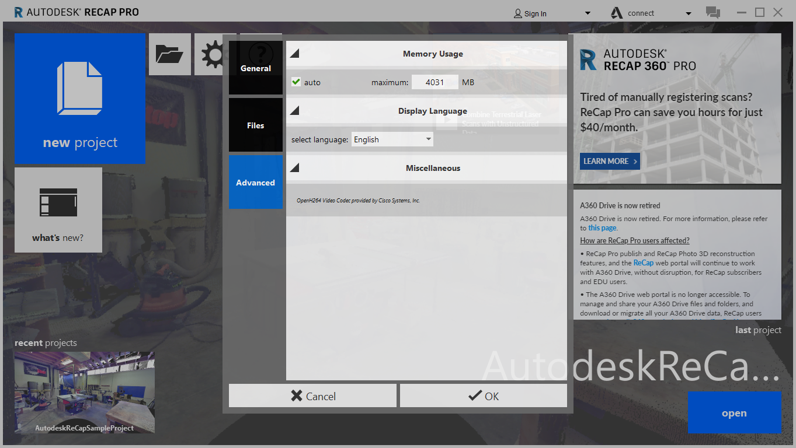Click the 'last project' label
This screenshot has height=448, width=796.
[758, 330]
